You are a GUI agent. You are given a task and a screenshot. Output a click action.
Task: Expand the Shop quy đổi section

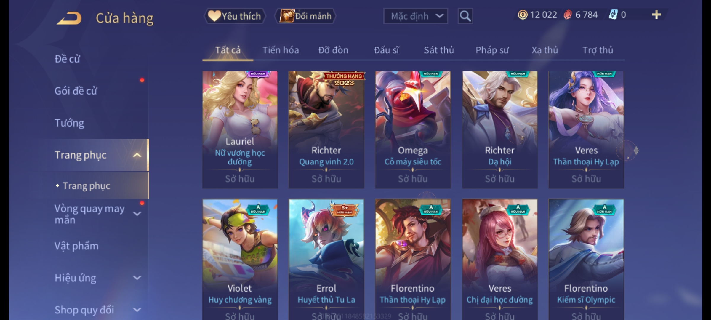tap(137, 310)
